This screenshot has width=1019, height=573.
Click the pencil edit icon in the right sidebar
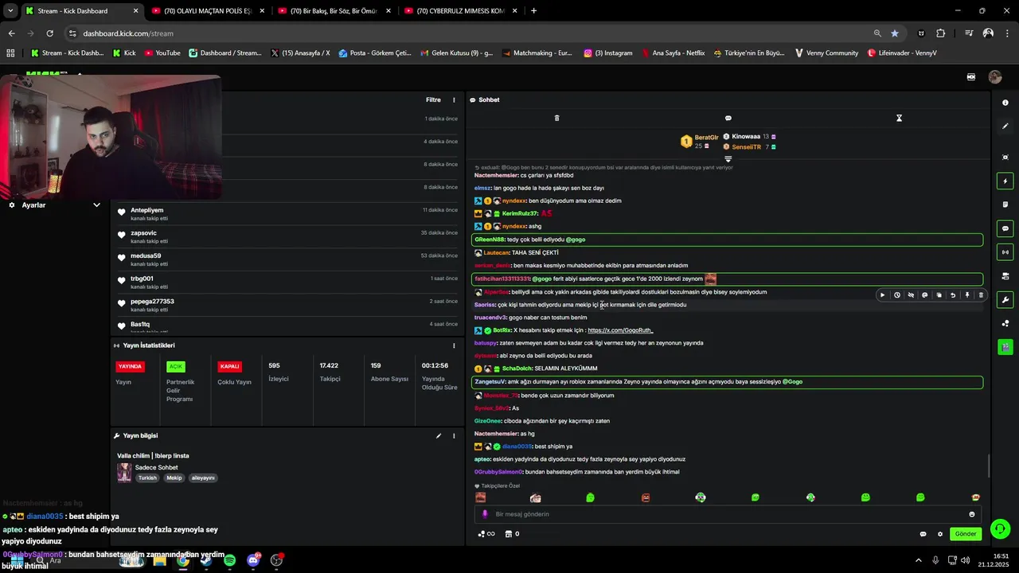click(x=1005, y=127)
